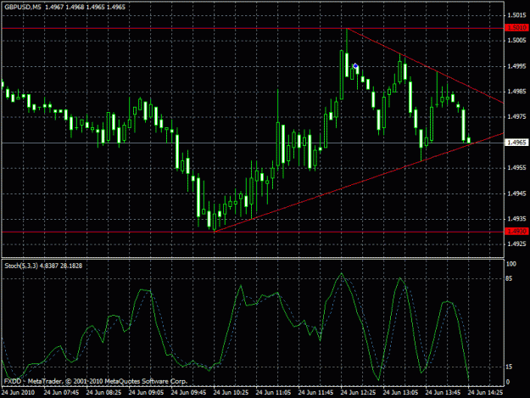The height and width of the screenshot is (398, 530).
Task: Select the lower horizontal red support line
Action: [x=253, y=232]
